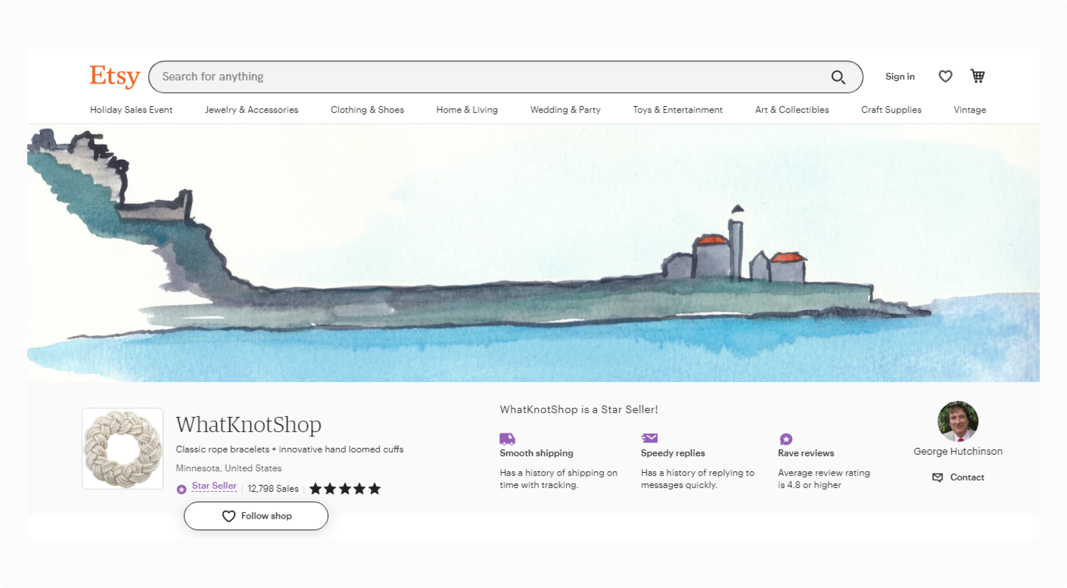The width and height of the screenshot is (1067, 588).
Task: Click the watercolor lighthouse banner image
Action: pyautogui.click(x=533, y=253)
